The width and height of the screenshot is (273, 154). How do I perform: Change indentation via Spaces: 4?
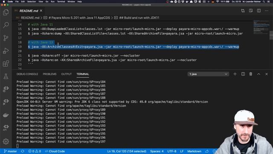pos(157,151)
